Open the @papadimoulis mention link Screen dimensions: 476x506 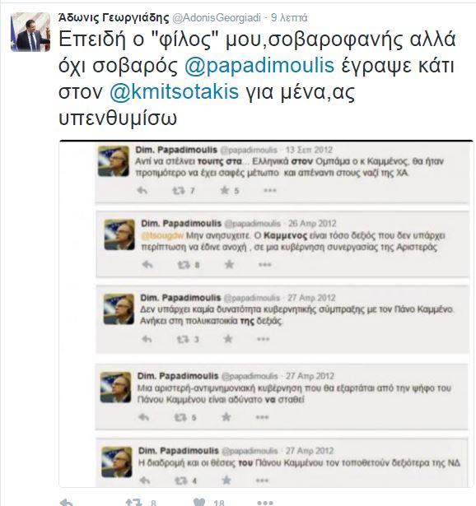coord(259,65)
